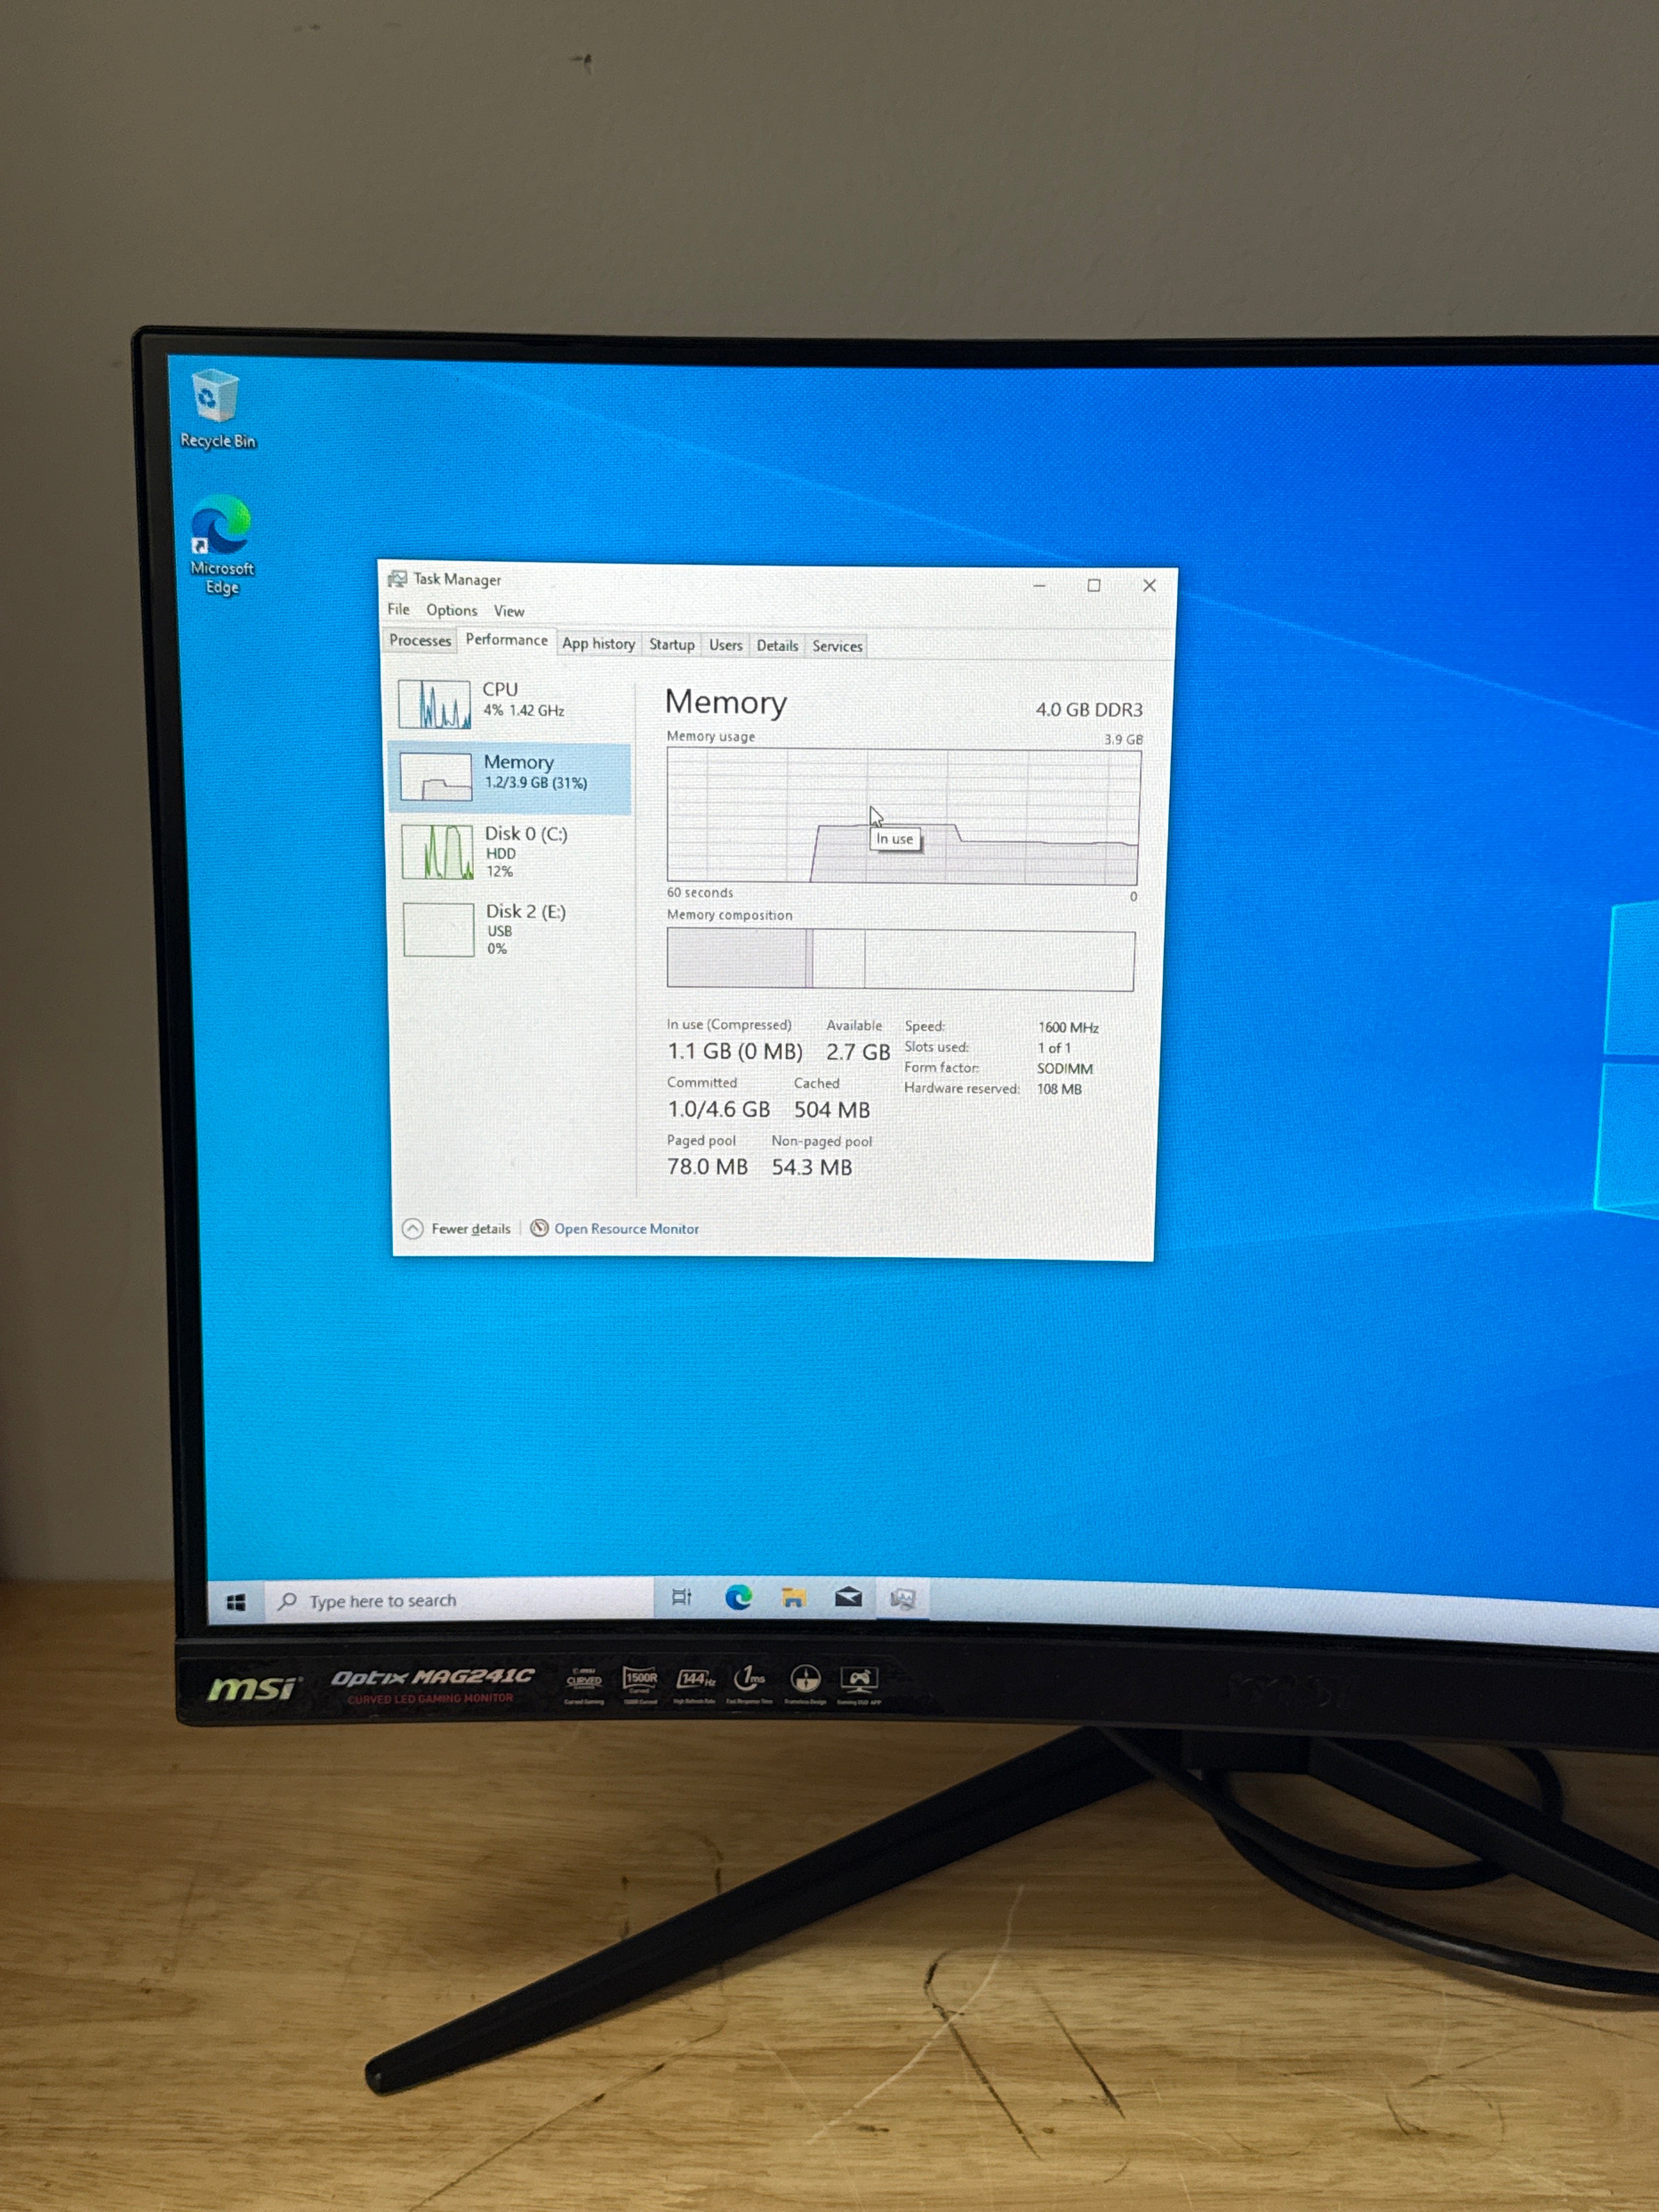Select Disk 0 (C:) in sidebar

pyautogui.click(x=510, y=852)
